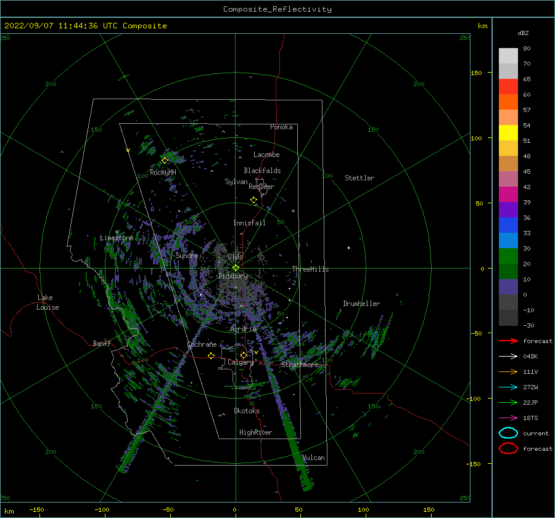Screen dimensions: 555x518
Task: Click the cyan 27ZW arrow in legend
Action: click(508, 387)
